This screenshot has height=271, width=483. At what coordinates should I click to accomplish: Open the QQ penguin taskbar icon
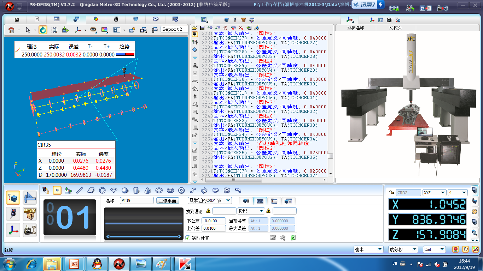(97, 264)
